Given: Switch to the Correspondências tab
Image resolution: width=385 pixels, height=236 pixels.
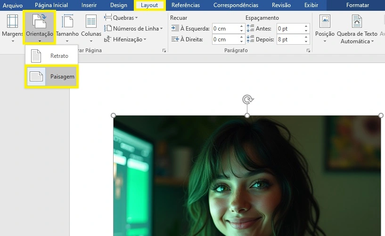Looking at the screenshot, I should (236, 5).
